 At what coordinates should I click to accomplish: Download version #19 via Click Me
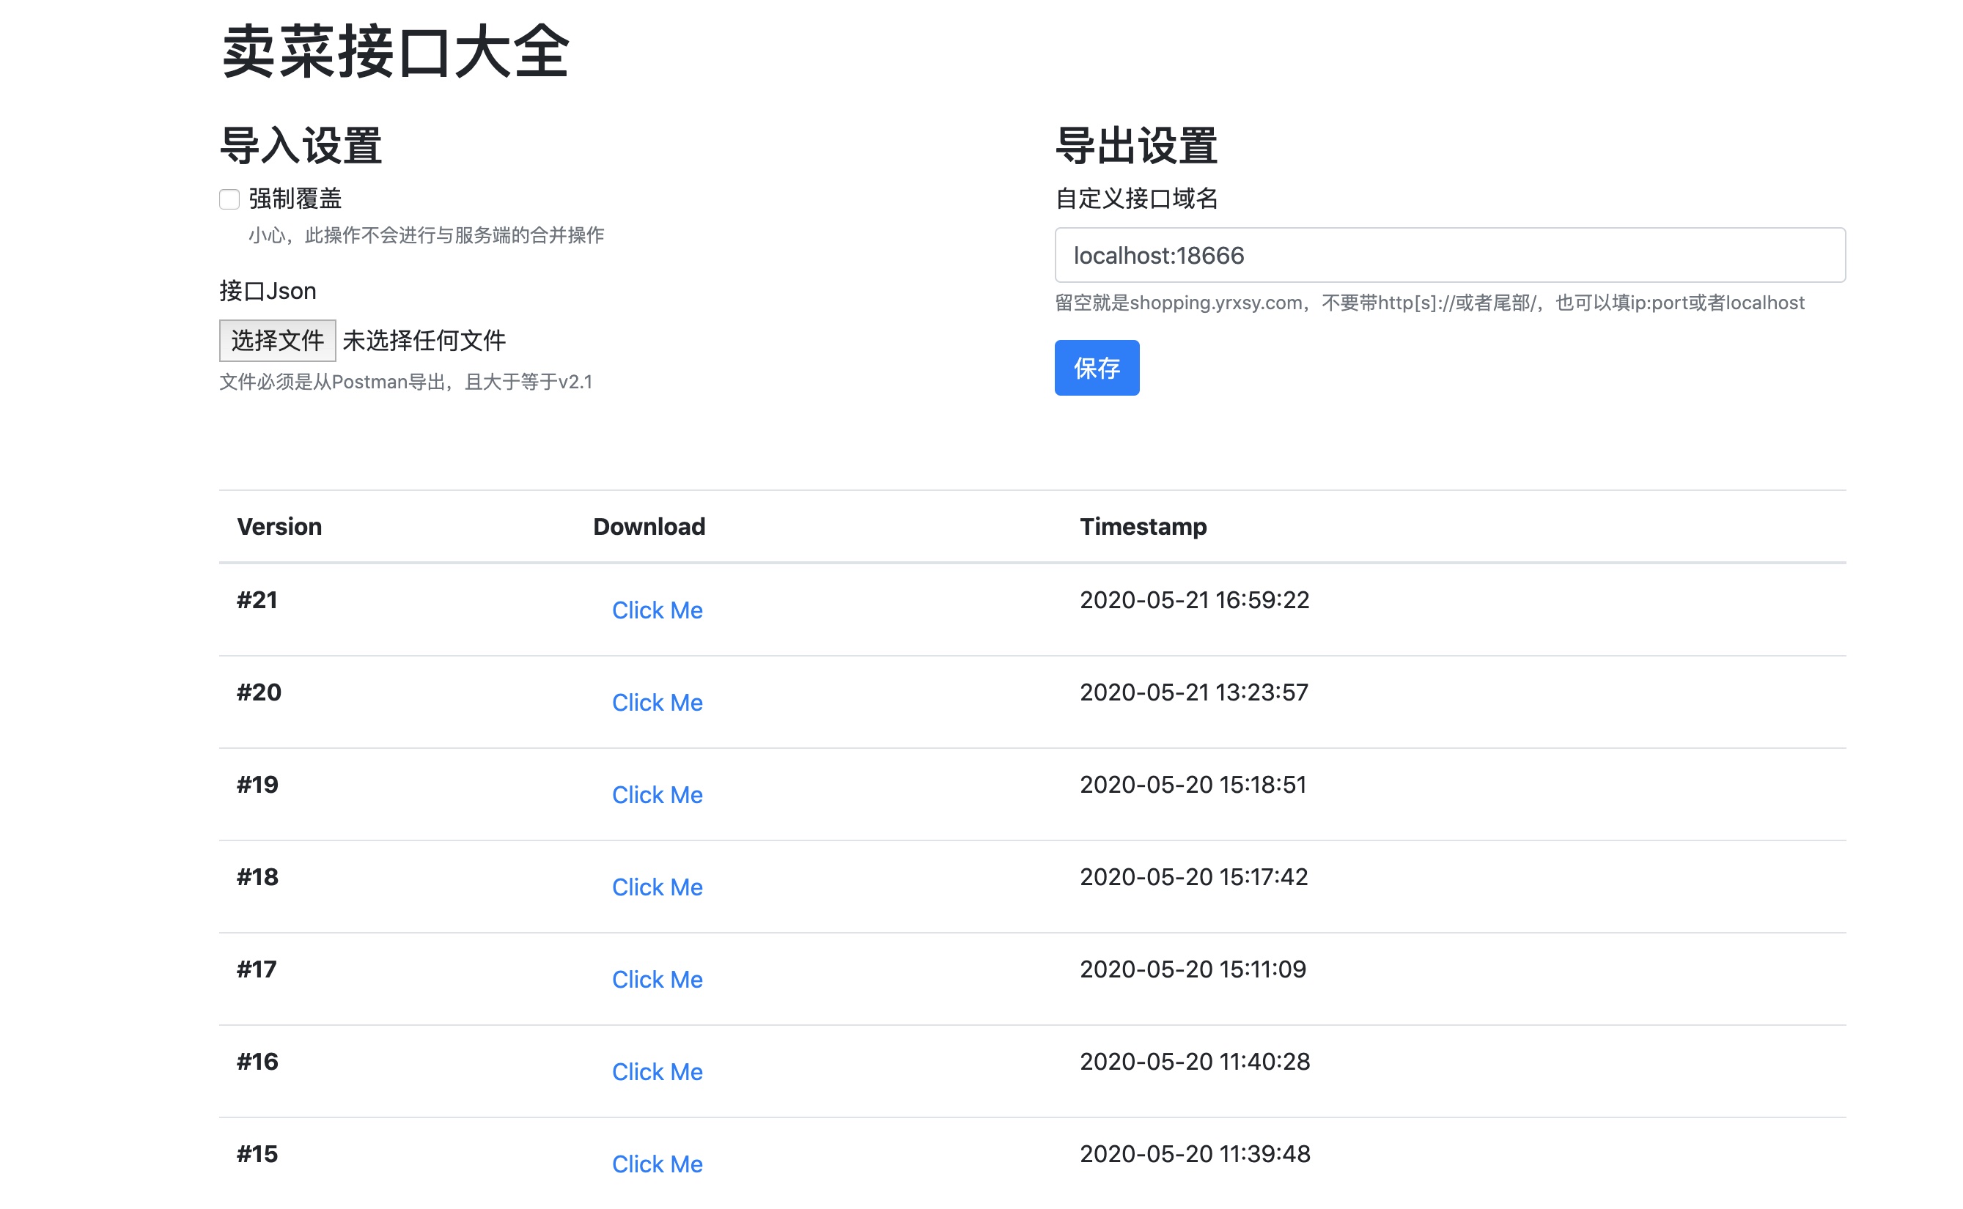tap(657, 795)
